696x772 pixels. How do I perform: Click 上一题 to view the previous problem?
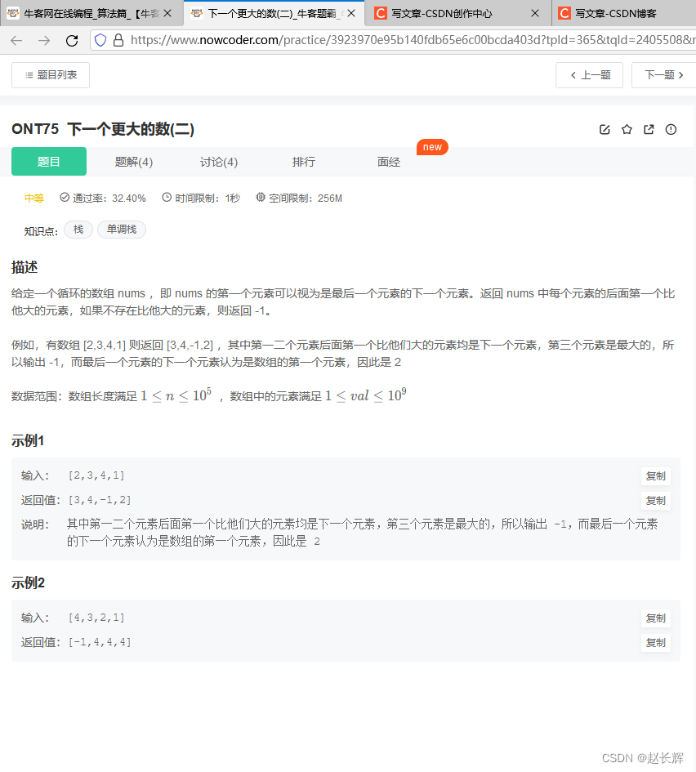click(x=589, y=74)
